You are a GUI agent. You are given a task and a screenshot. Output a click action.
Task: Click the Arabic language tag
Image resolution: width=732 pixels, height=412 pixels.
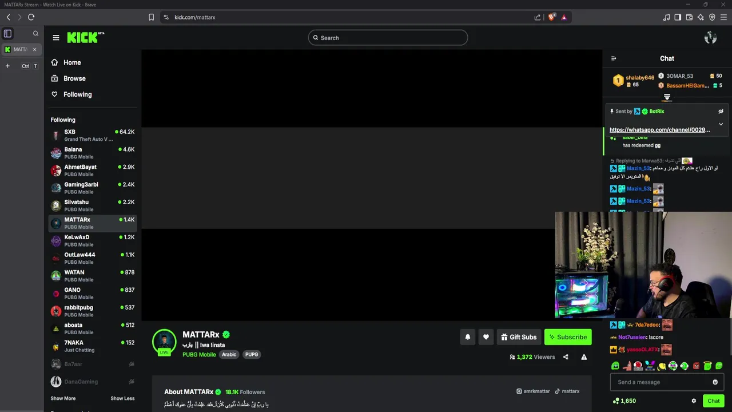coord(229,355)
